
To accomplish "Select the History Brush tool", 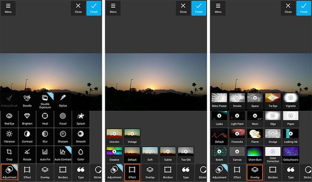I will (9, 101).
